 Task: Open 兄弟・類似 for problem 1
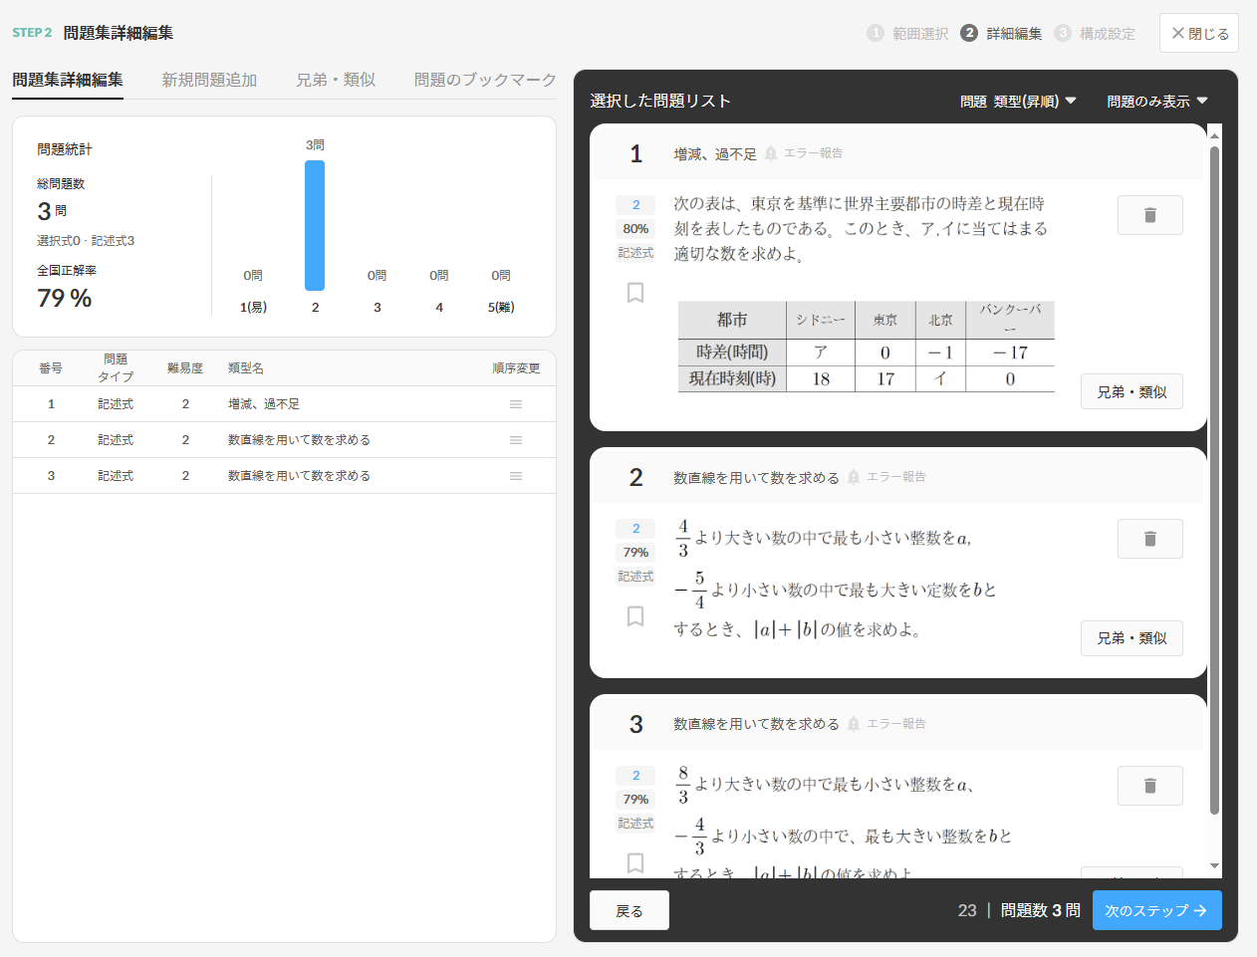1131,392
